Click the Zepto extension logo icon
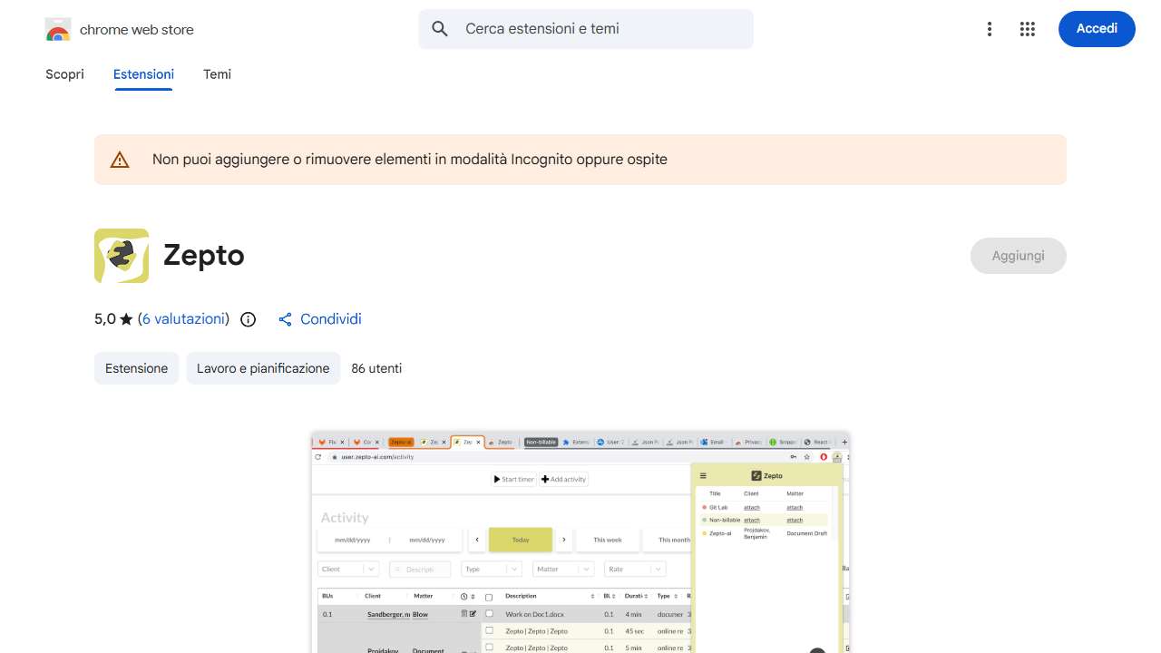 pyautogui.click(x=122, y=256)
